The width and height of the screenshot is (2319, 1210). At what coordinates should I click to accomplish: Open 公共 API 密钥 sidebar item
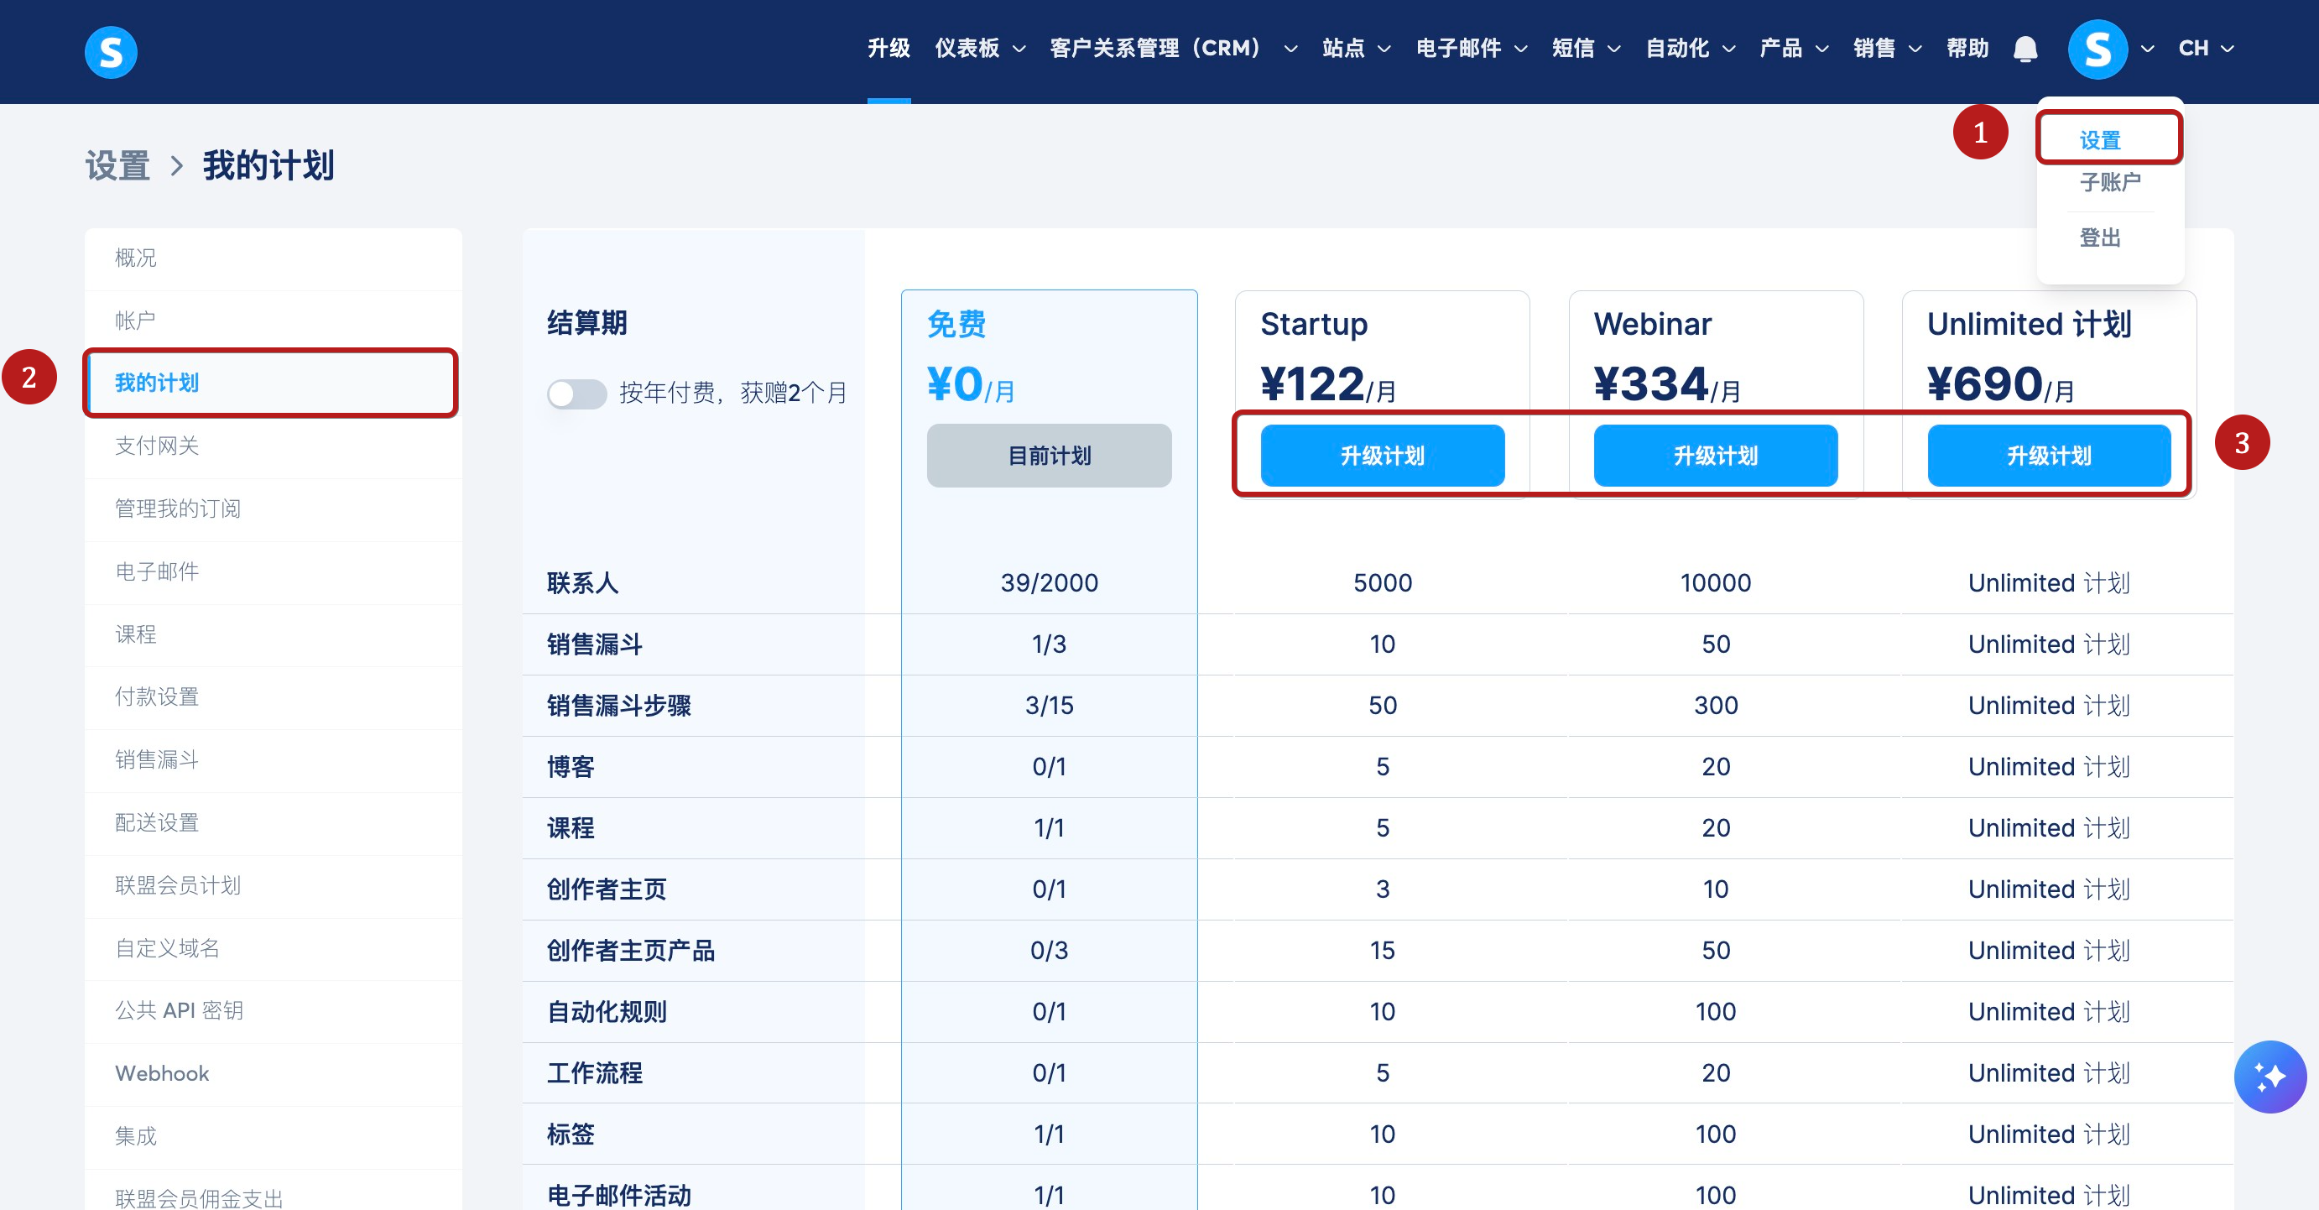point(178,1010)
